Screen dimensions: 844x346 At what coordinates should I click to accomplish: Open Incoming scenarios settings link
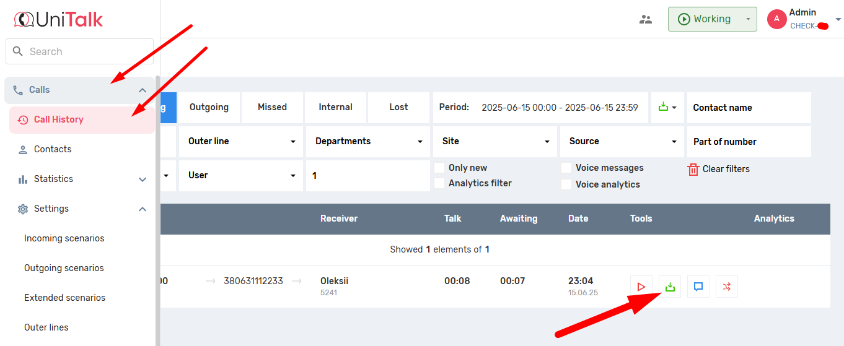tap(64, 238)
